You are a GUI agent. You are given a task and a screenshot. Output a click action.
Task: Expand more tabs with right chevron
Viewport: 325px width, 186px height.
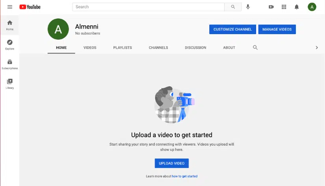tap(316, 48)
